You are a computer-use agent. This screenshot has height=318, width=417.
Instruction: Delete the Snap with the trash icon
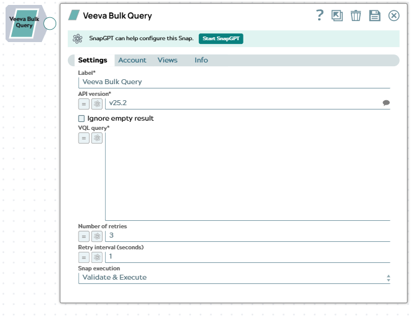coord(356,15)
